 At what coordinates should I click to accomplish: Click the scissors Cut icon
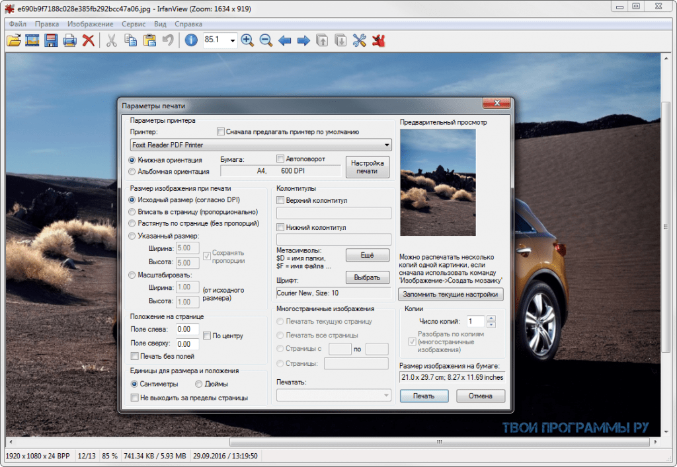(112, 41)
